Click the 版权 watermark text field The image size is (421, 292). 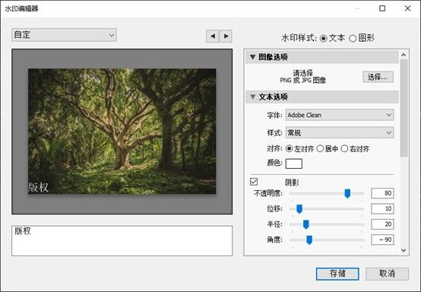pos(122,241)
